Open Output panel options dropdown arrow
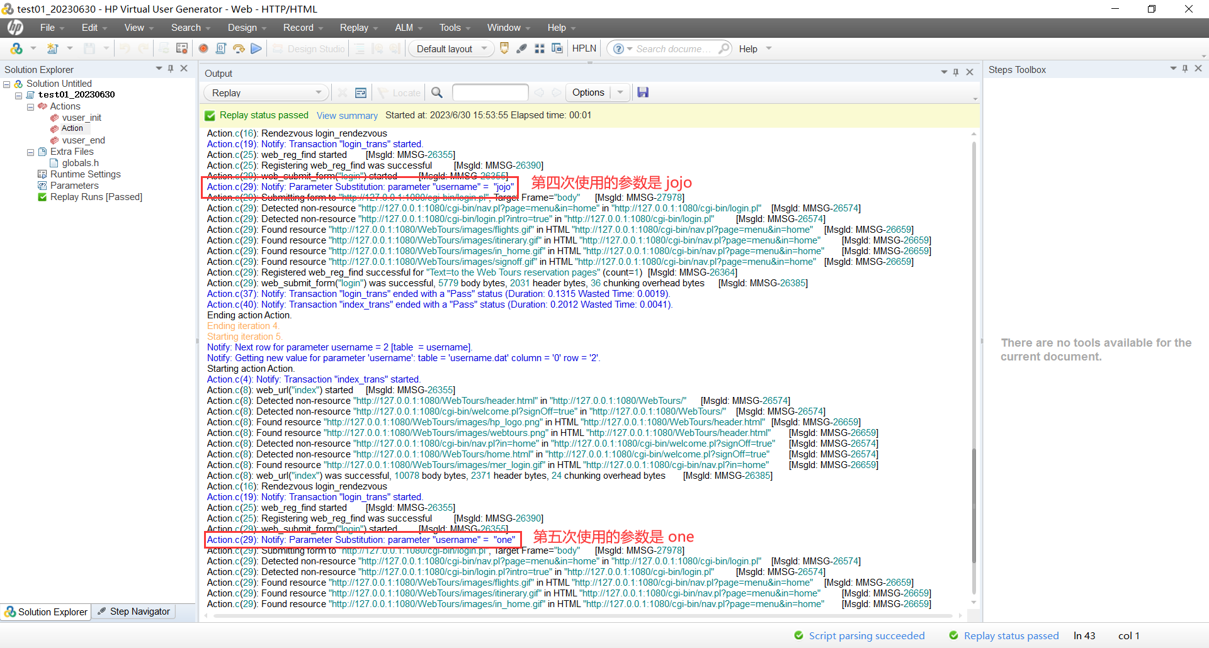This screenshot has height=648, width=1209. [944, 72]
